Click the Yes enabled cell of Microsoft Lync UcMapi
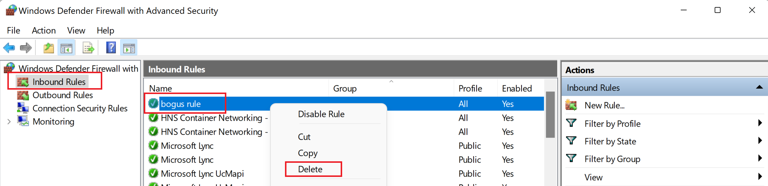This screenshot has width=768, height=186. pos(507,174)
